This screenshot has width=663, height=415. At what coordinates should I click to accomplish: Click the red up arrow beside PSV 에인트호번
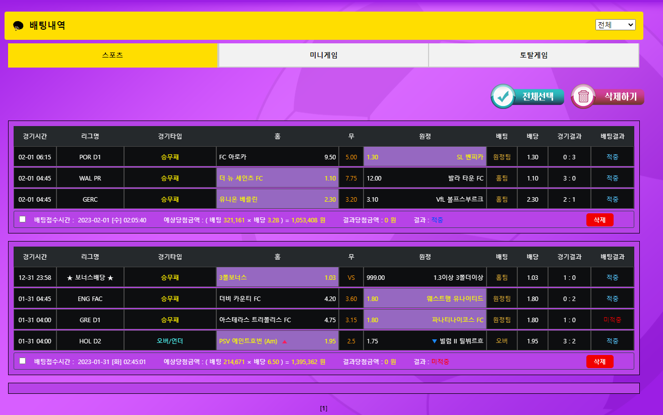(x=284, y=341)
